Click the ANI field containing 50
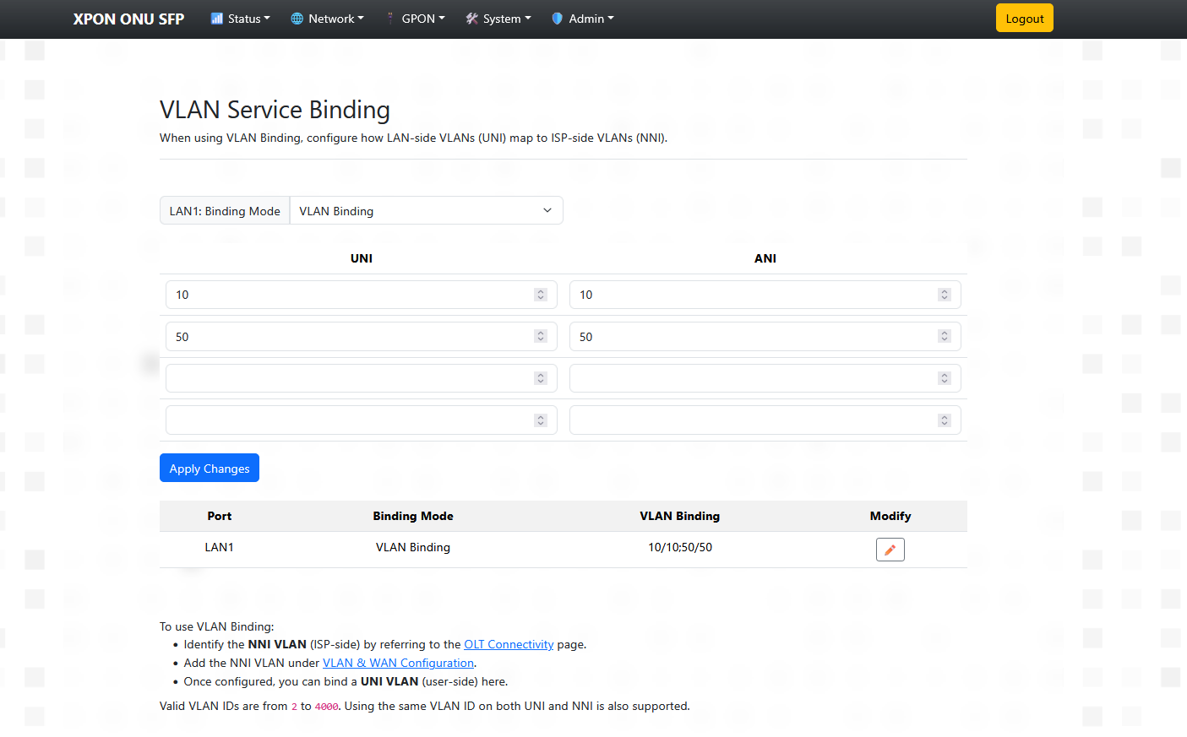 765,337
